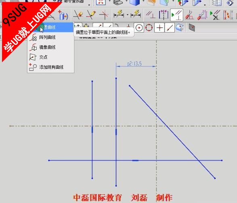Click the Fit view icon
The width and height of the screenshot is (237, 203).
[x=101, y=2]
